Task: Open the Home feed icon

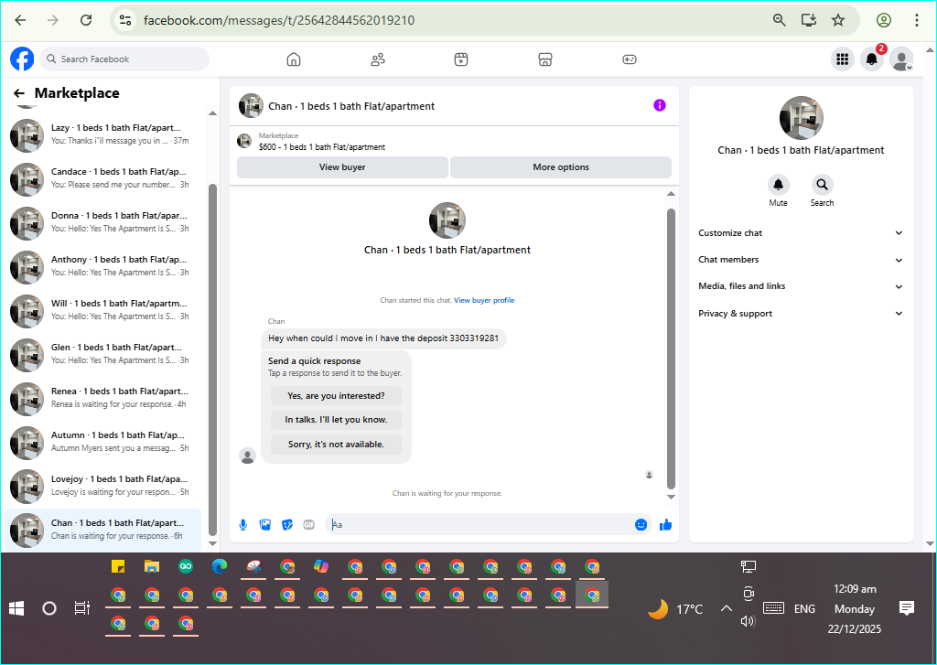Action: point(294,59)
